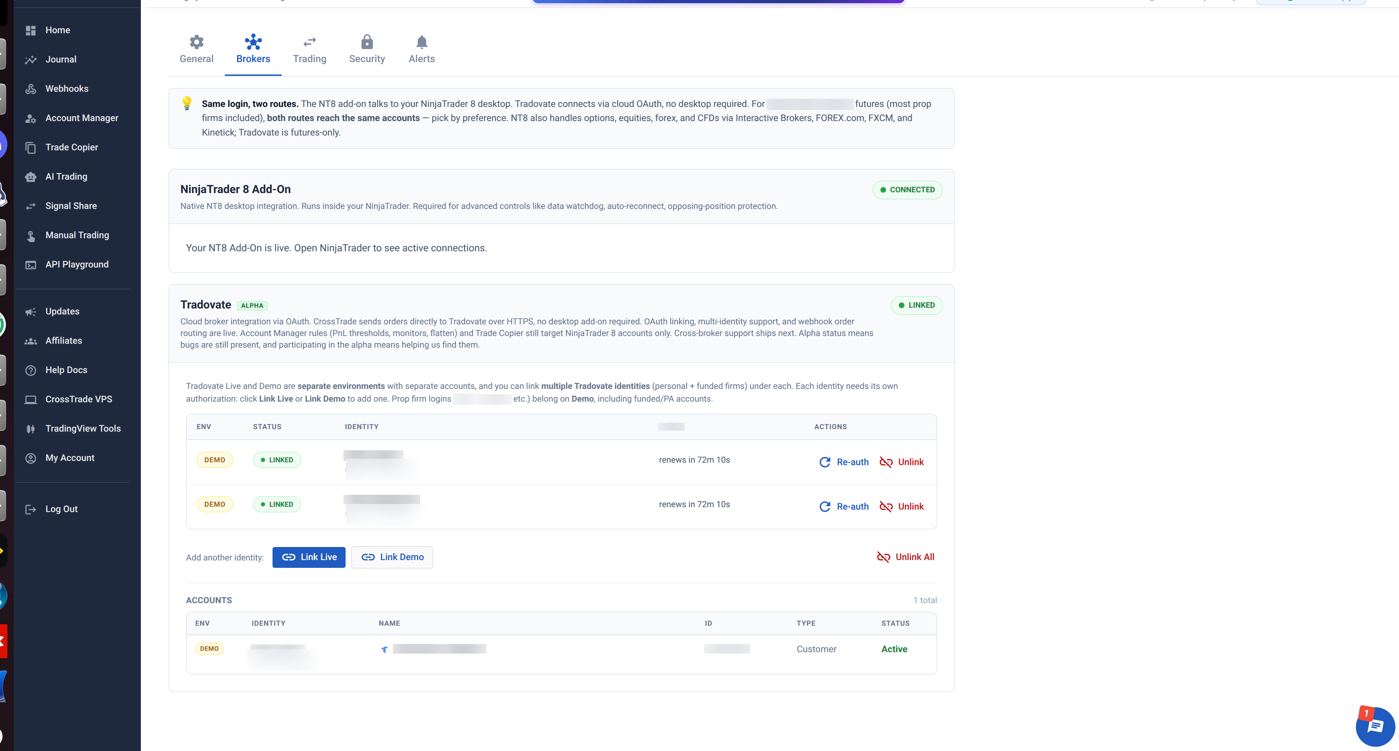Click the Signal Share arrows icon
Screen dimensions: 1399x751
[x=31, y=206]
